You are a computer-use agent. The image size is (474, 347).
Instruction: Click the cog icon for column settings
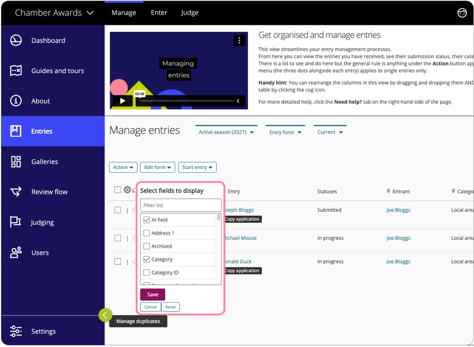[x=127, y=190]
